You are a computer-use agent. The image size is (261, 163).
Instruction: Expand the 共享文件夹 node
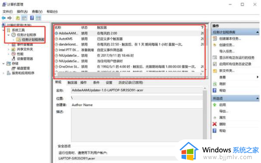(x=9, y=49)
